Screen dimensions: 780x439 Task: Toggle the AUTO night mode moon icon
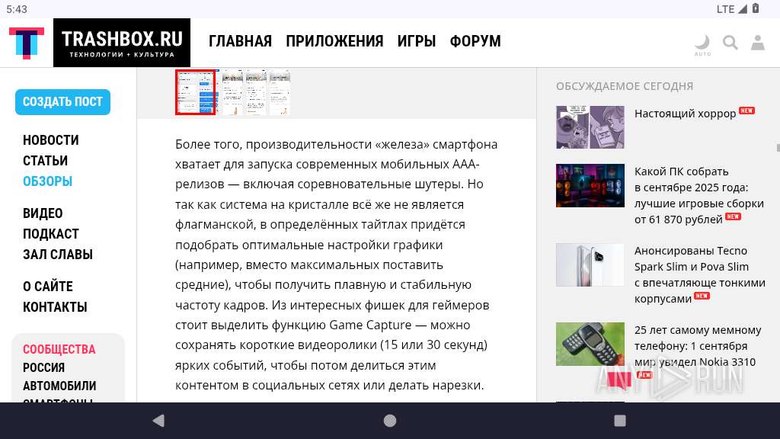[702, 45]
